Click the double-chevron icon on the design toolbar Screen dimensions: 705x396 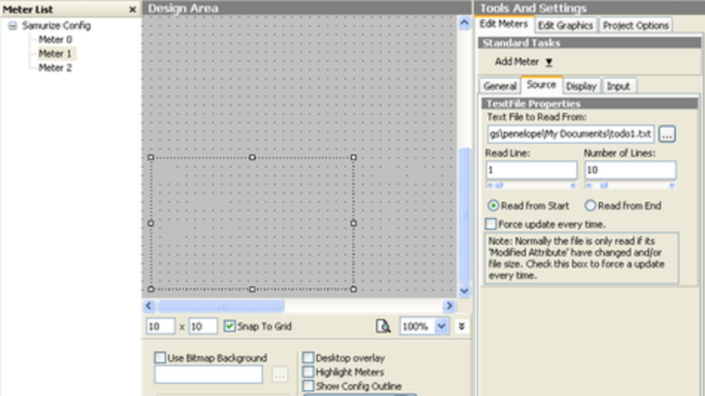coord(462,326)
